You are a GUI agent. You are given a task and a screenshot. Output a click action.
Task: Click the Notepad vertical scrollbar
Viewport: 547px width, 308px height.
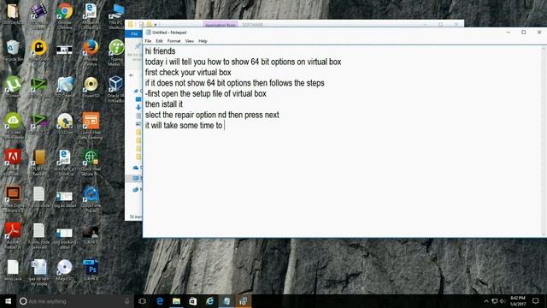point(544,141)
